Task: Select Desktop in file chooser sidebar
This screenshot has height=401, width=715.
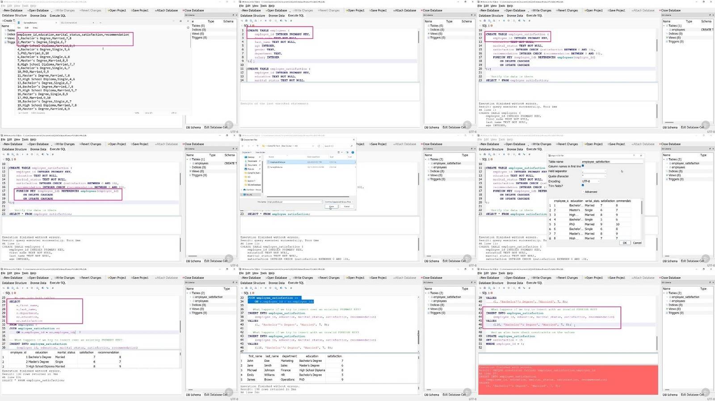Action: [251, 157]
